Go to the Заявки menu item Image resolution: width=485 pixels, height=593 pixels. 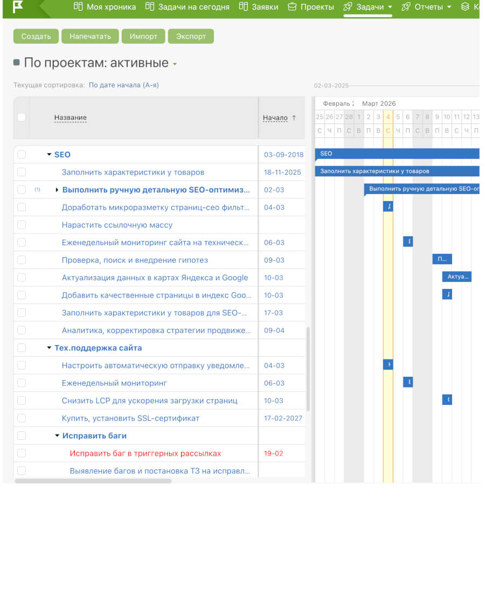[265, 7]
